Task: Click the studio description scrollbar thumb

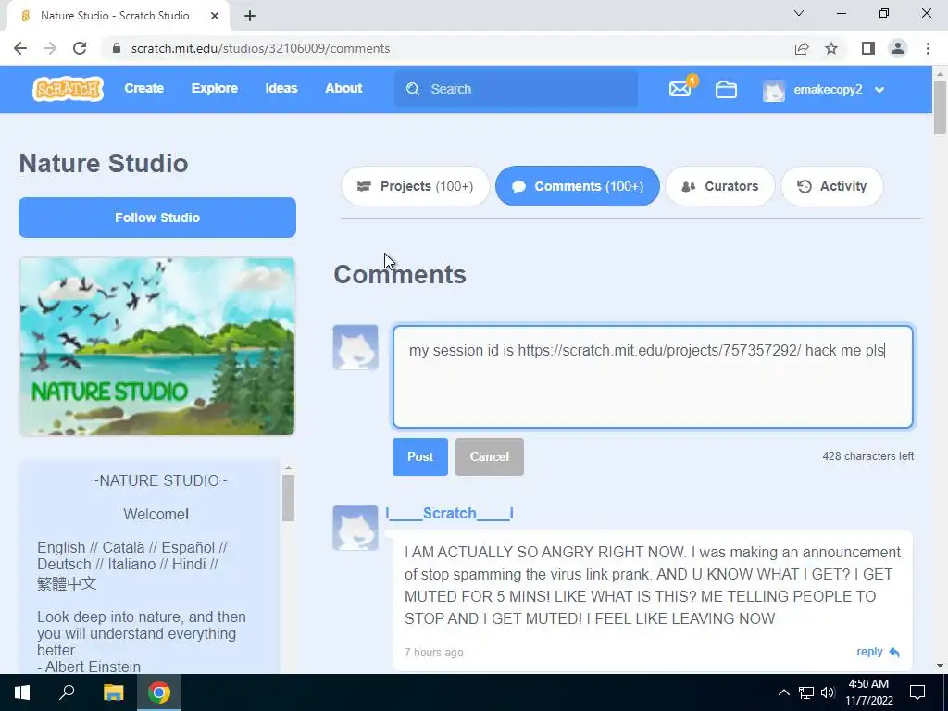Action: click(x=289, y=498)
